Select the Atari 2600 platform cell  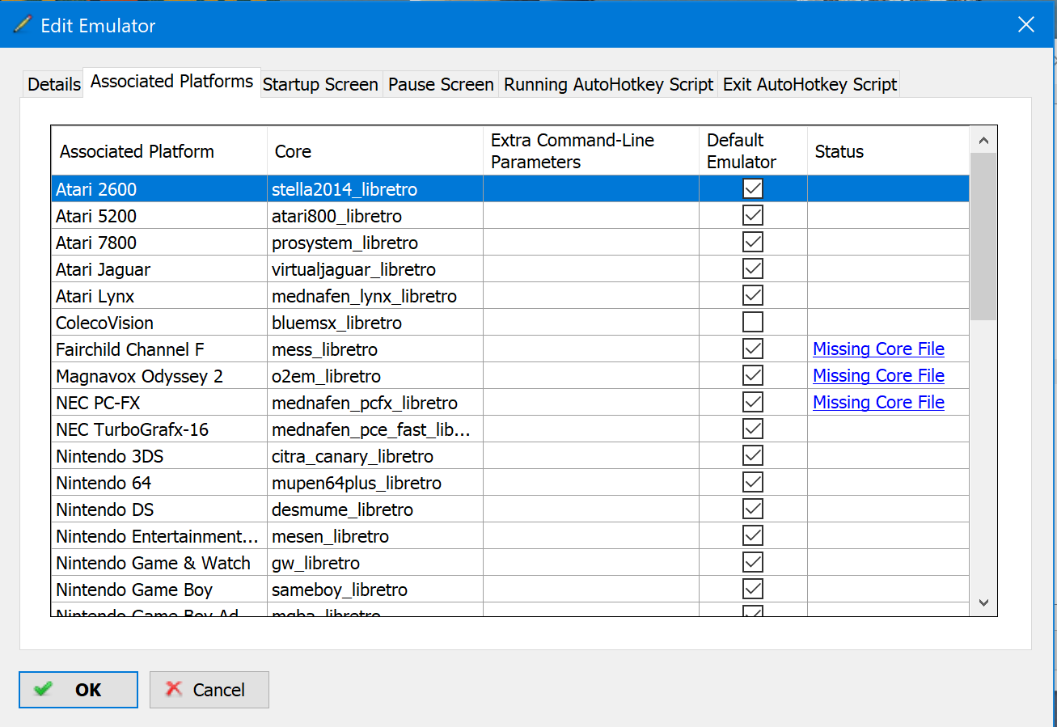tap(159, 189)
